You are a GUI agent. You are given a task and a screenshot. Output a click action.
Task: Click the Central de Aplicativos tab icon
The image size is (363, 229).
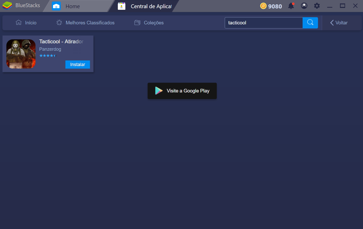tap(121, 6)
